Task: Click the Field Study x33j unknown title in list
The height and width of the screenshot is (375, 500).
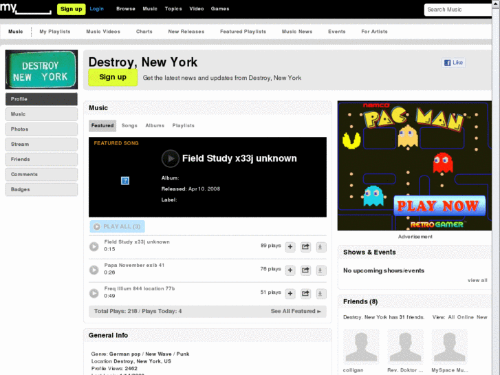Action: [x=137, y=242]
